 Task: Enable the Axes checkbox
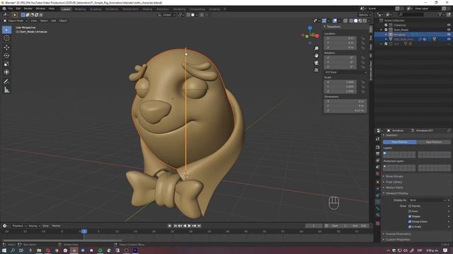click(x=410, y=211)
